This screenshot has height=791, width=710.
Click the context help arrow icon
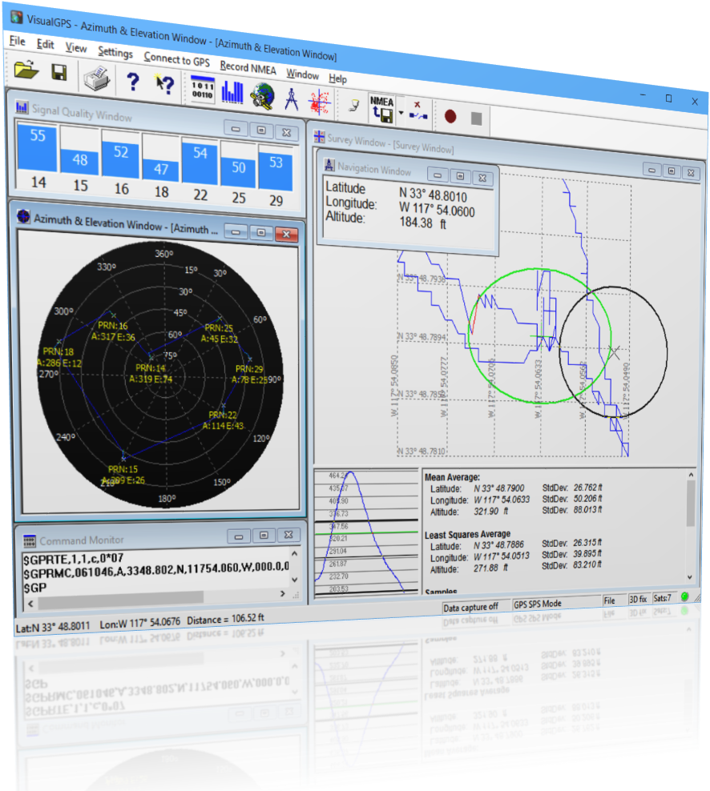pos(164,85)
